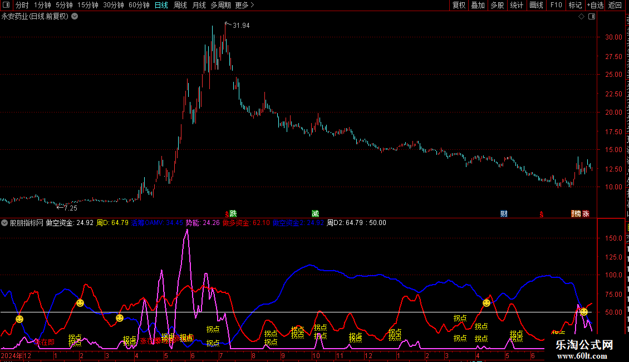Viewport: 629px width, 362px height.
Task: Expand the 更多 periods chevron
Action: click(x=252, y=5)
